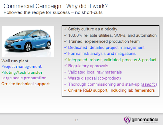Select the slide title "Commercial Campaign: Why did it work?"

(x=56, y=6)
